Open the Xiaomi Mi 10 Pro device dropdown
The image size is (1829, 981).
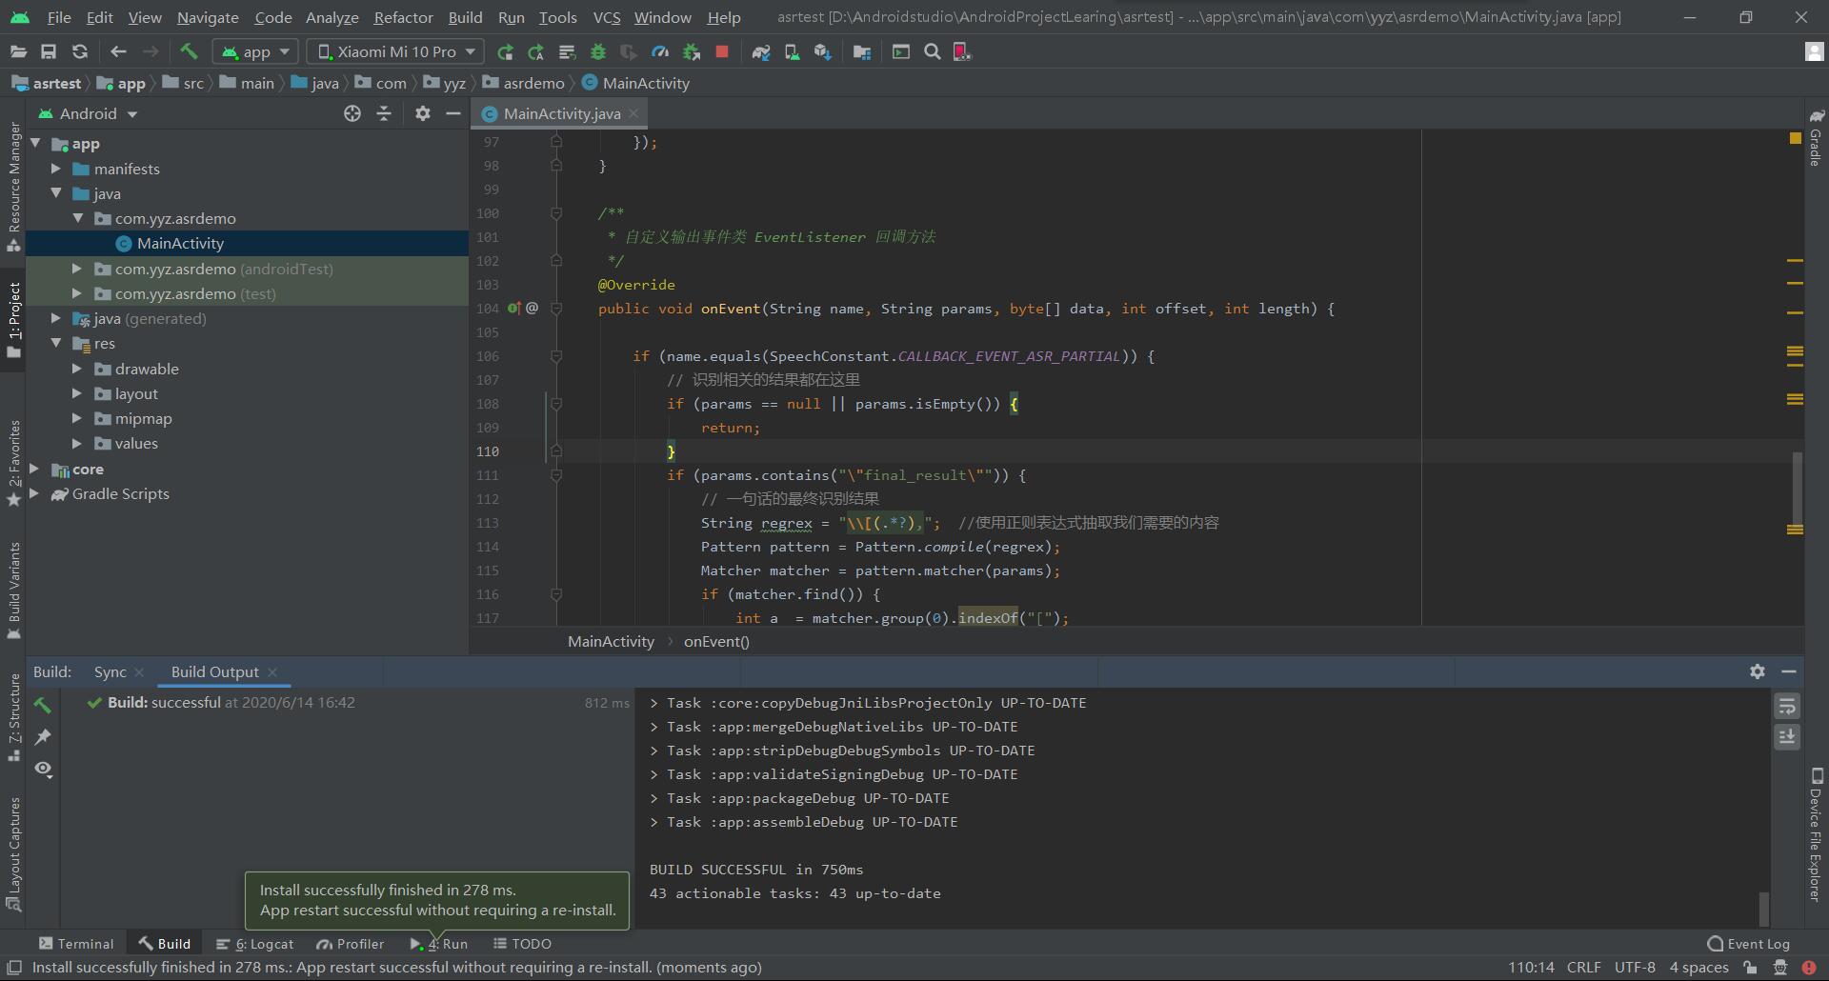(395, 52)
